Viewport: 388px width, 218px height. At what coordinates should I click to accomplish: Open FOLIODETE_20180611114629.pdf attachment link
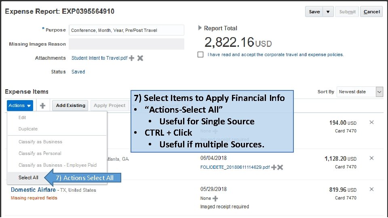pyautogui.click(x=235, y=167)
